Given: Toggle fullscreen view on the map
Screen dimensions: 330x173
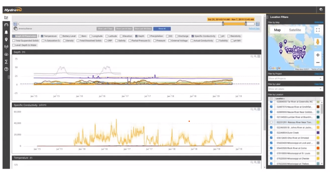Looking at the screenshot, I should pyautogui.click(x=318, y=30).
